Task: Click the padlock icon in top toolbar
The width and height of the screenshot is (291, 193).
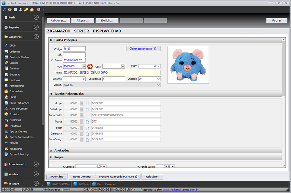Action: (x=32, y=10)
